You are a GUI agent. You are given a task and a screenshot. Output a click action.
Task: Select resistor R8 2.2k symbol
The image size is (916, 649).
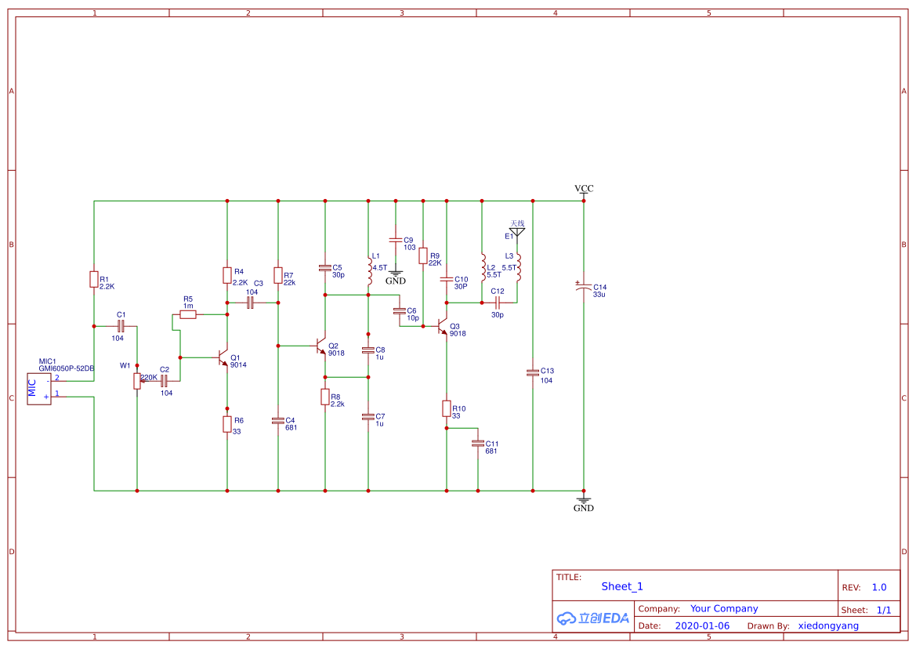(325, 397)
